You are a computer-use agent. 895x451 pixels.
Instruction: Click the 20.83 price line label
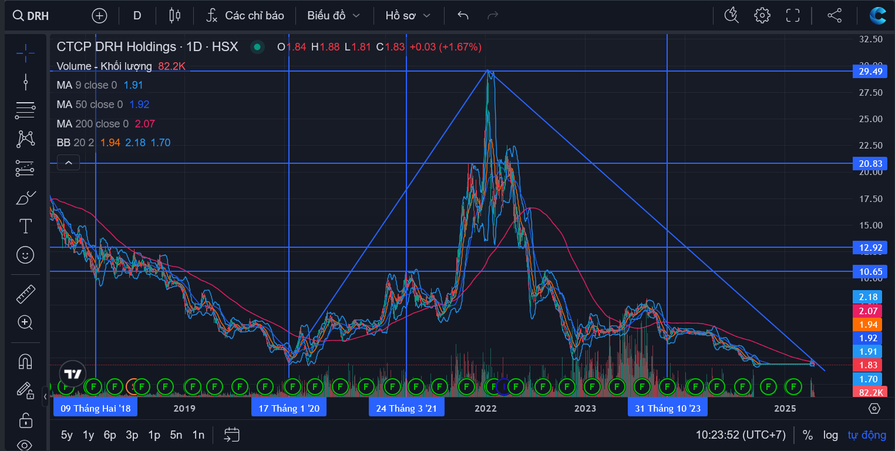click(870, 164)
